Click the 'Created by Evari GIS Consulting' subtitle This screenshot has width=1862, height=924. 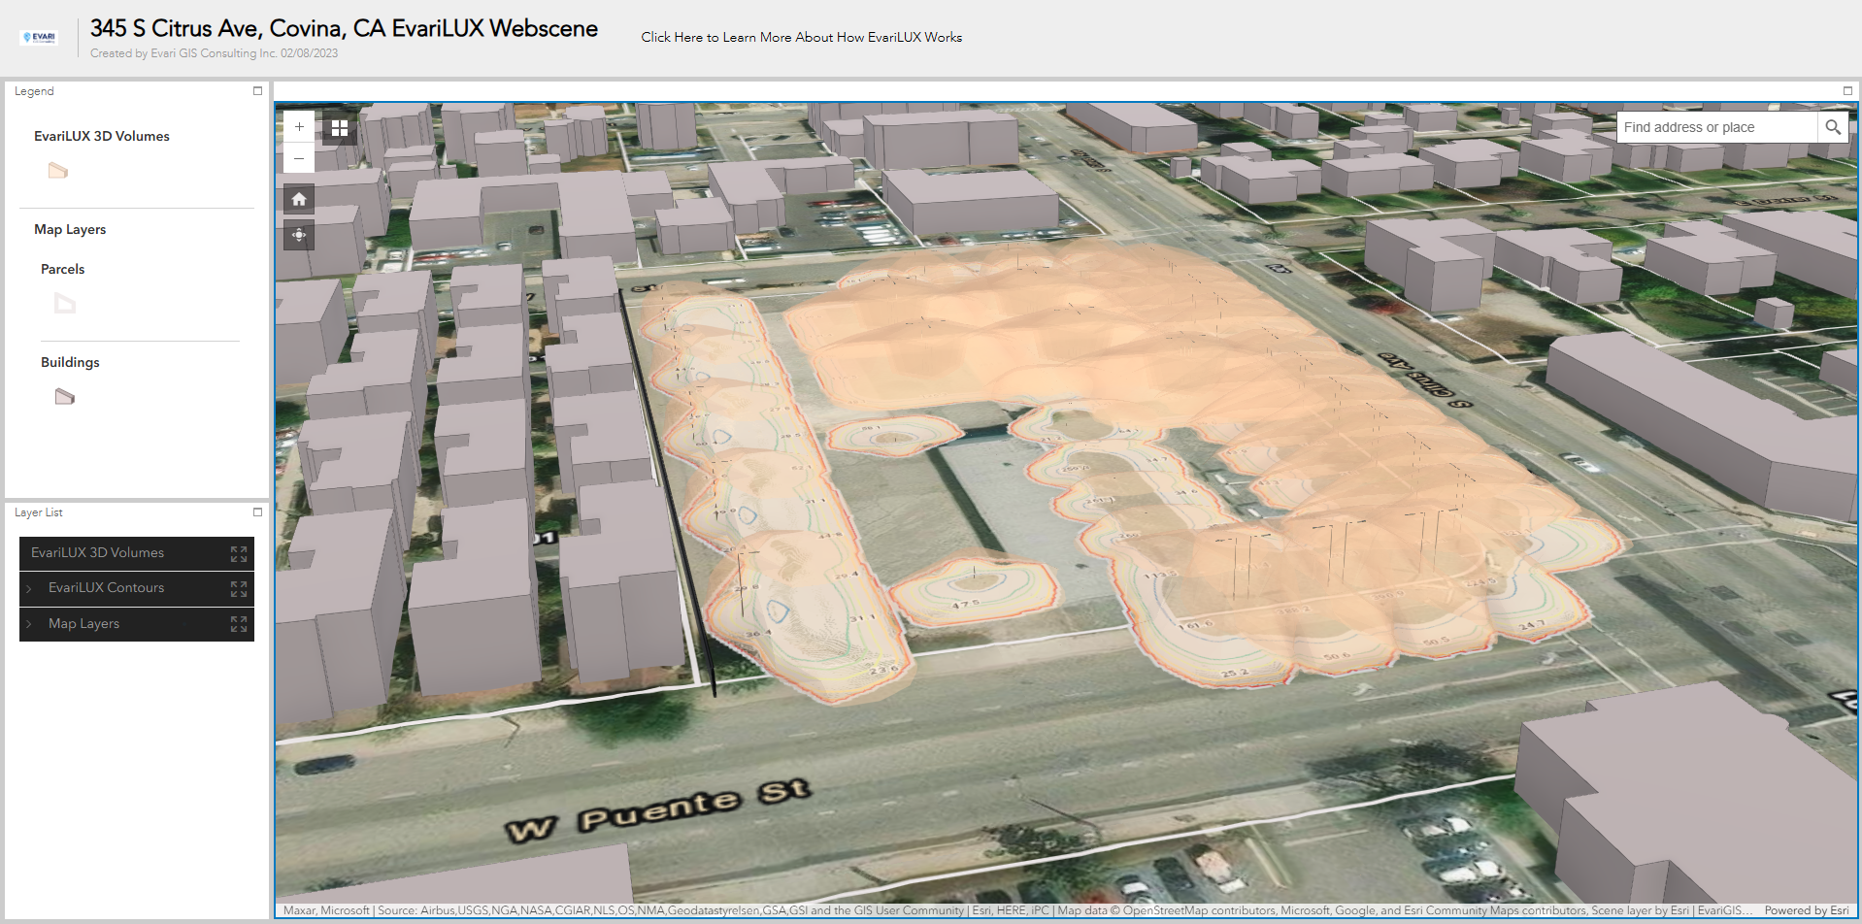pos(214,53)
